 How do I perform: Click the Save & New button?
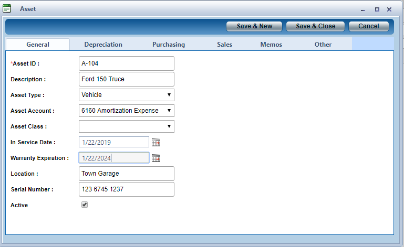254,26
